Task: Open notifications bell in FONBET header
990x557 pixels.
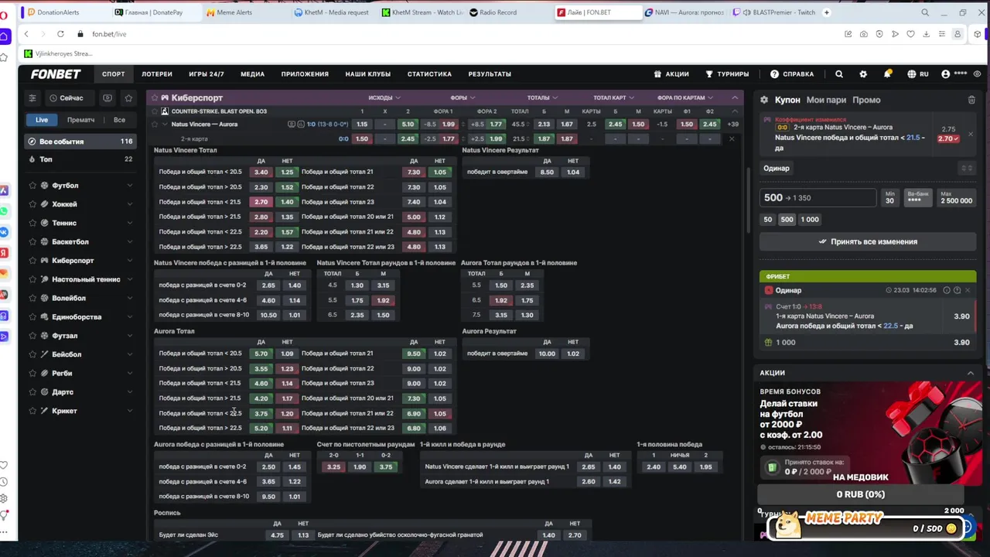Action: (887, 74)
